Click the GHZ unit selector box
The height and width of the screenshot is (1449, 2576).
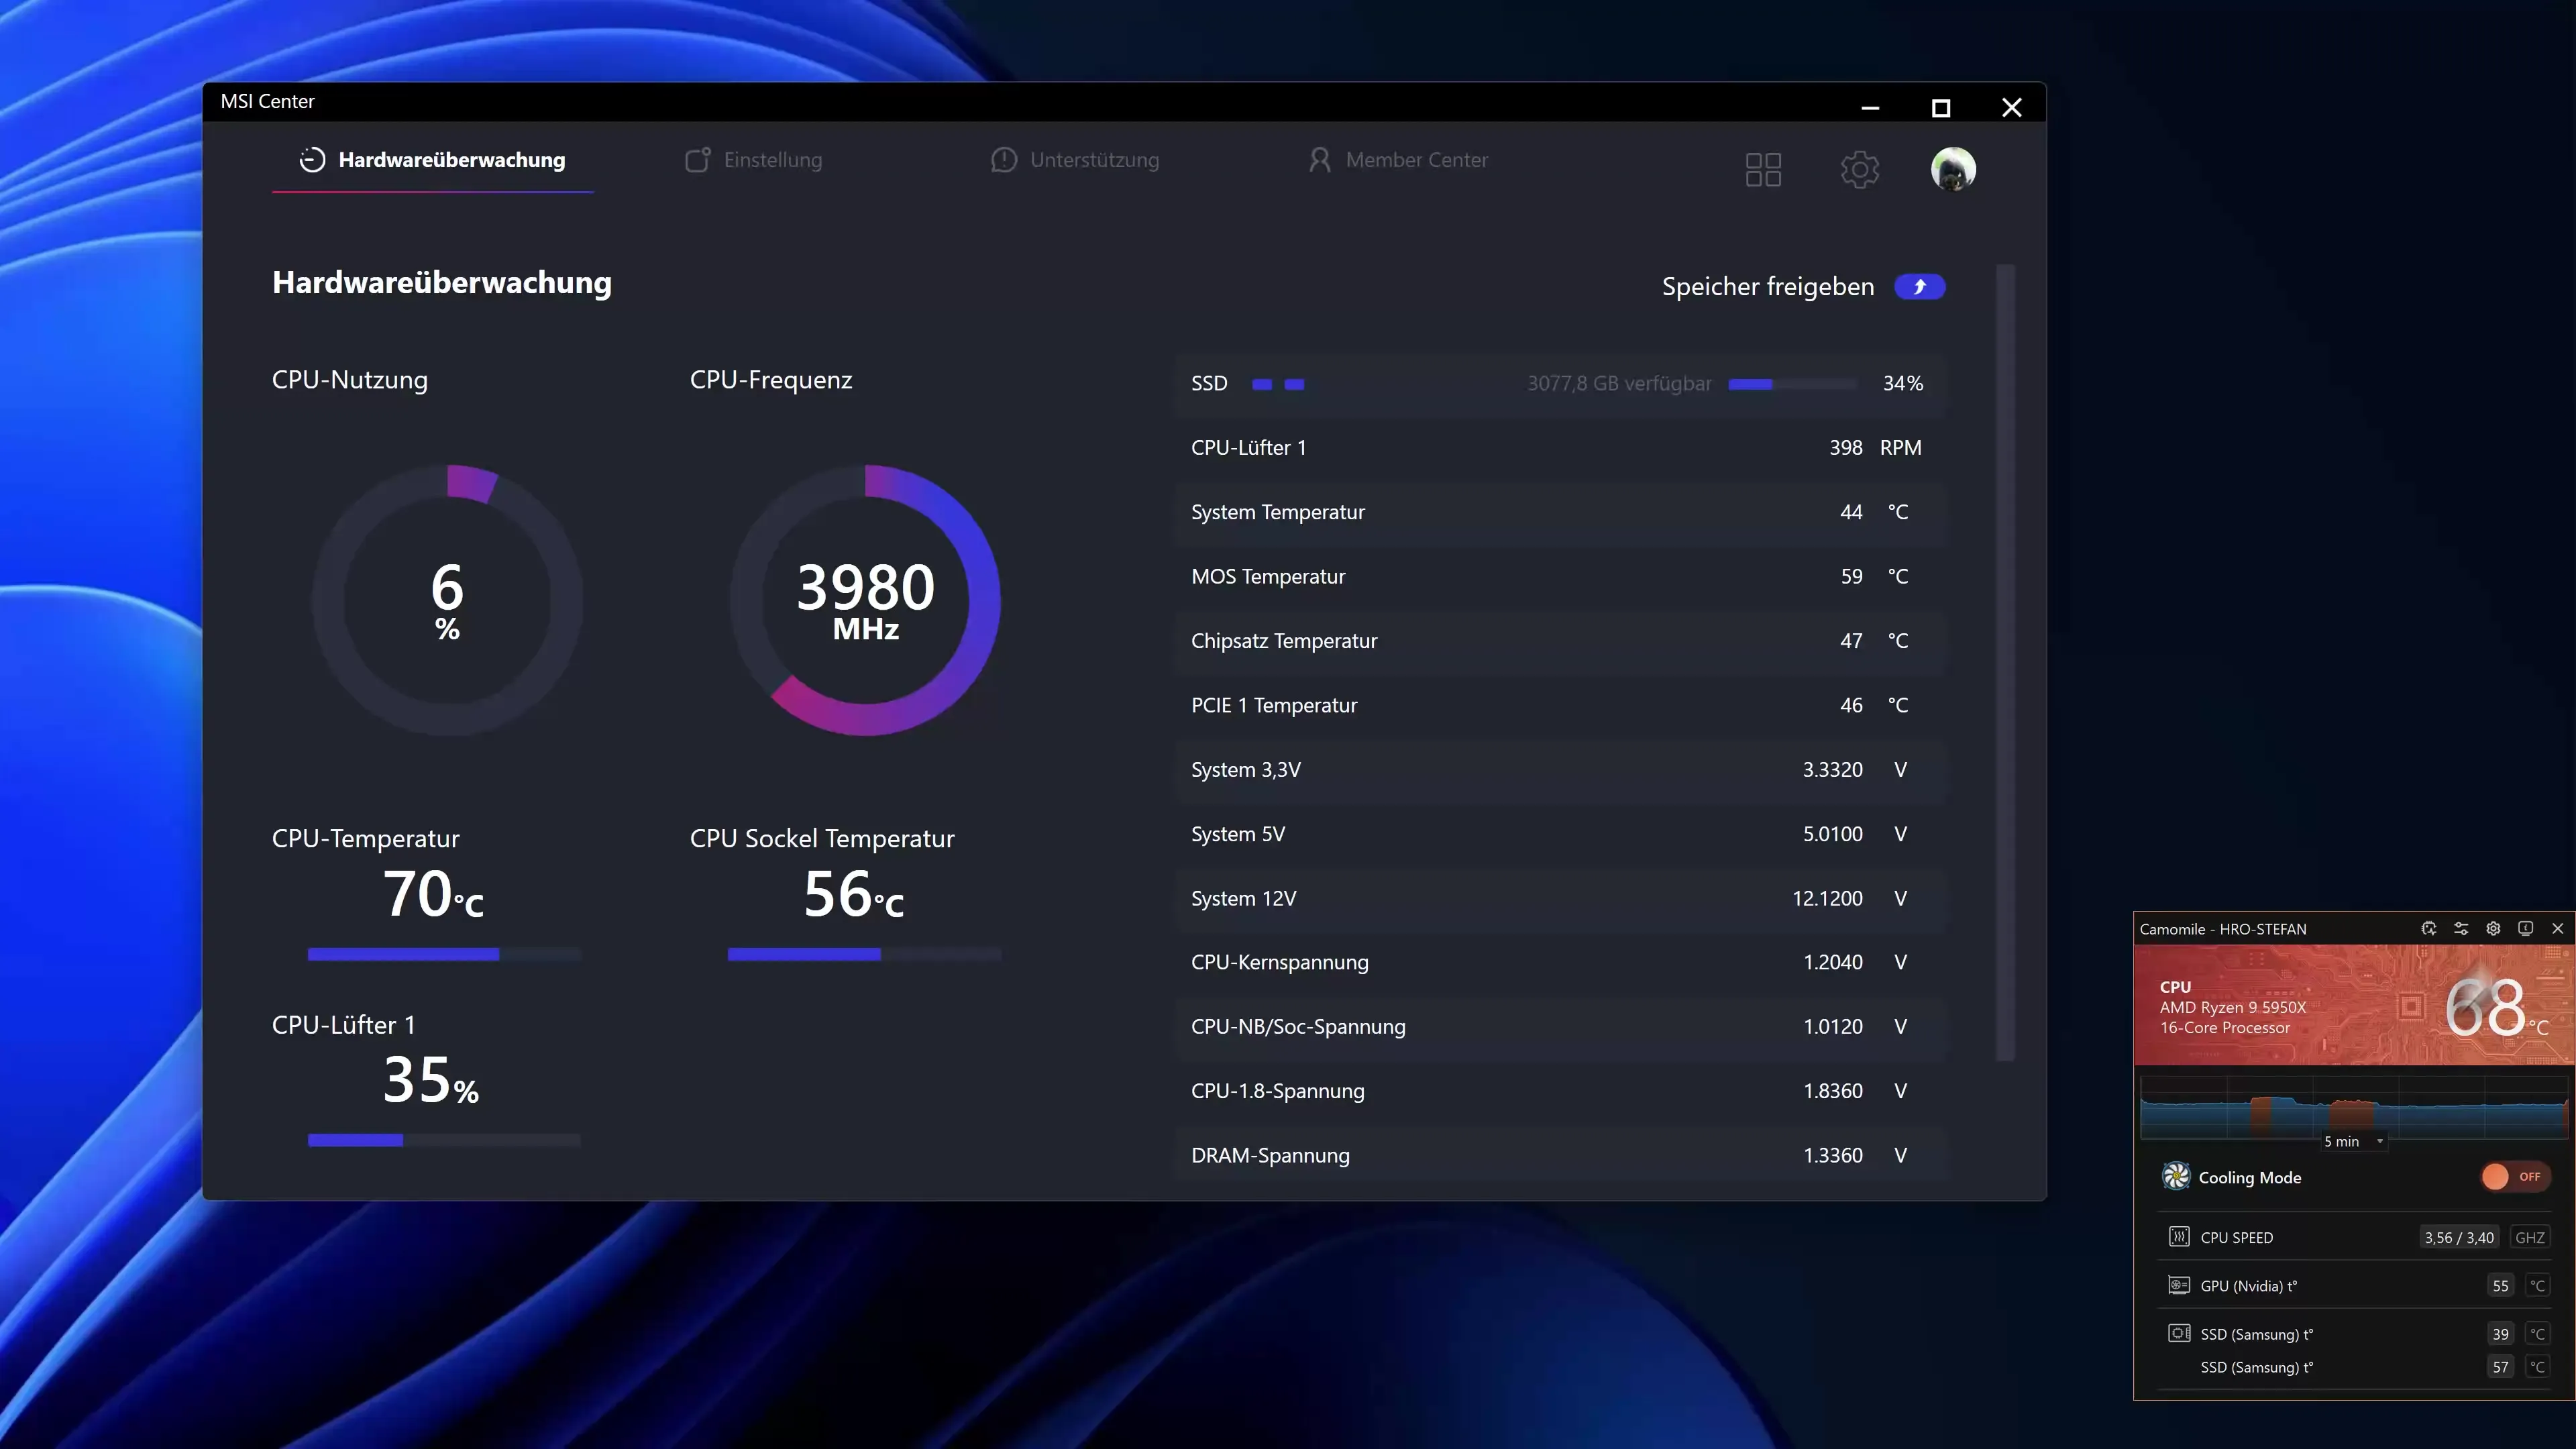tap(2529, 1237)
